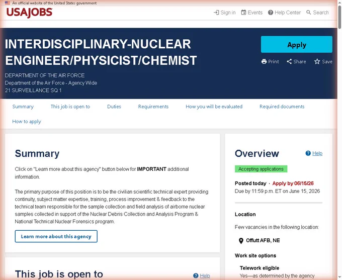Click the Save star icon
This screenshot has height=280, width=342.
317,61
